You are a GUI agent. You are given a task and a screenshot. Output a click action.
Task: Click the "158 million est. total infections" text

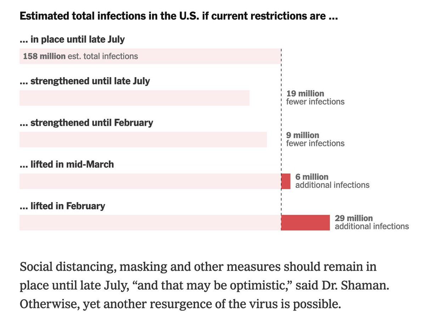click(80, 56)
